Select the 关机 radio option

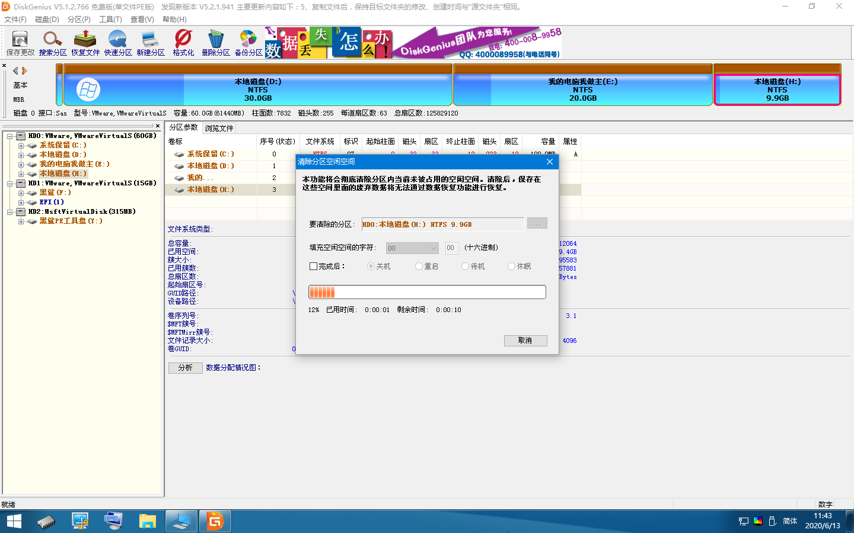click(371, 266)
